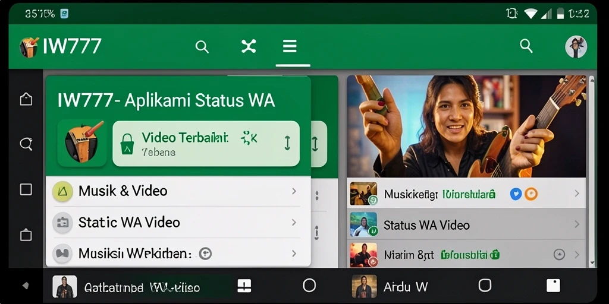Select the bag icon in left sidebar
The width and height of the screenshot is (609, 304).
(26, 235)
